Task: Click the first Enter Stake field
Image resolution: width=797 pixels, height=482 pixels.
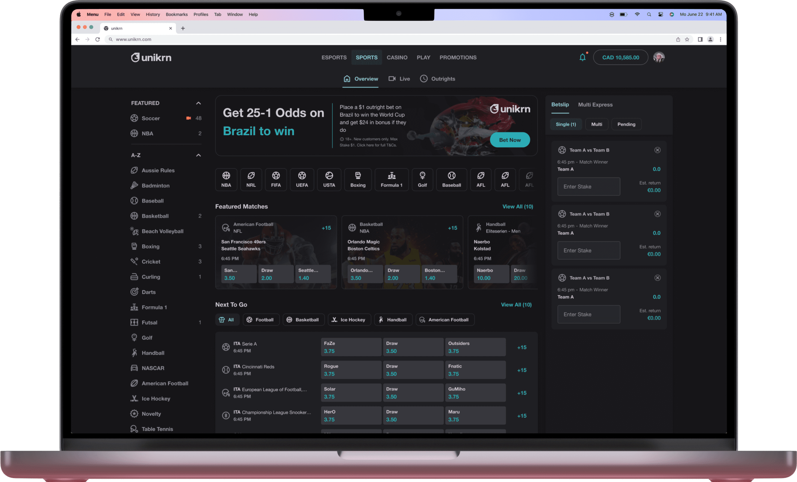Action: click(x=588, y=187)
